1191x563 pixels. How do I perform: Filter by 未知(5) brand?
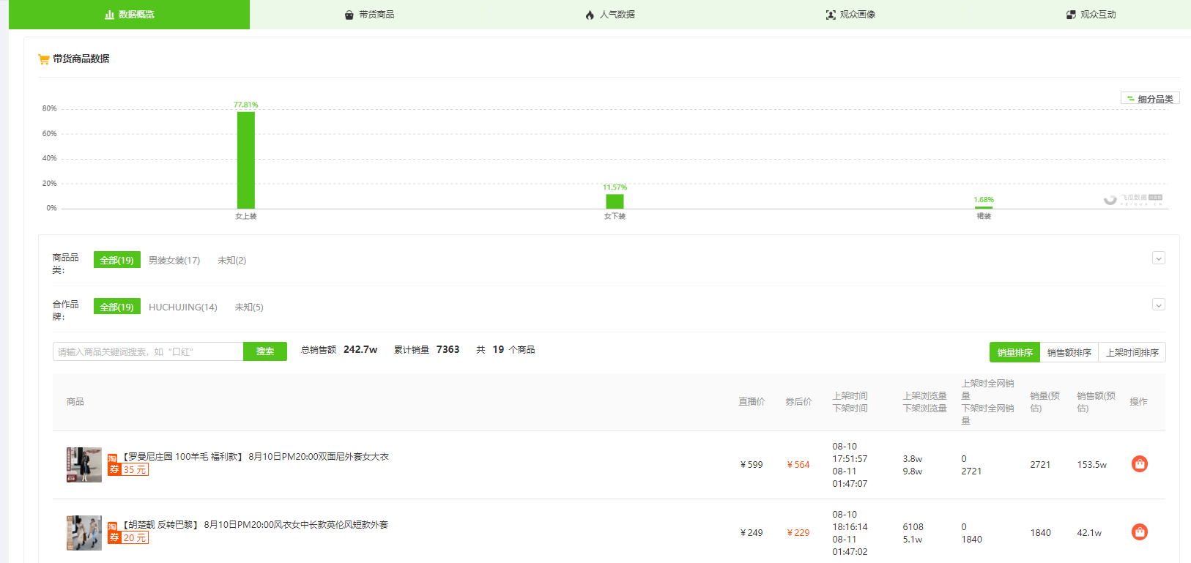pyautogui.click(x=249, y=307)
